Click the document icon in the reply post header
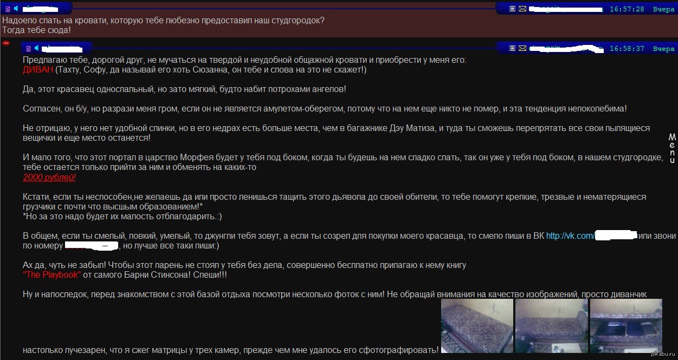 tap(28, 48)
